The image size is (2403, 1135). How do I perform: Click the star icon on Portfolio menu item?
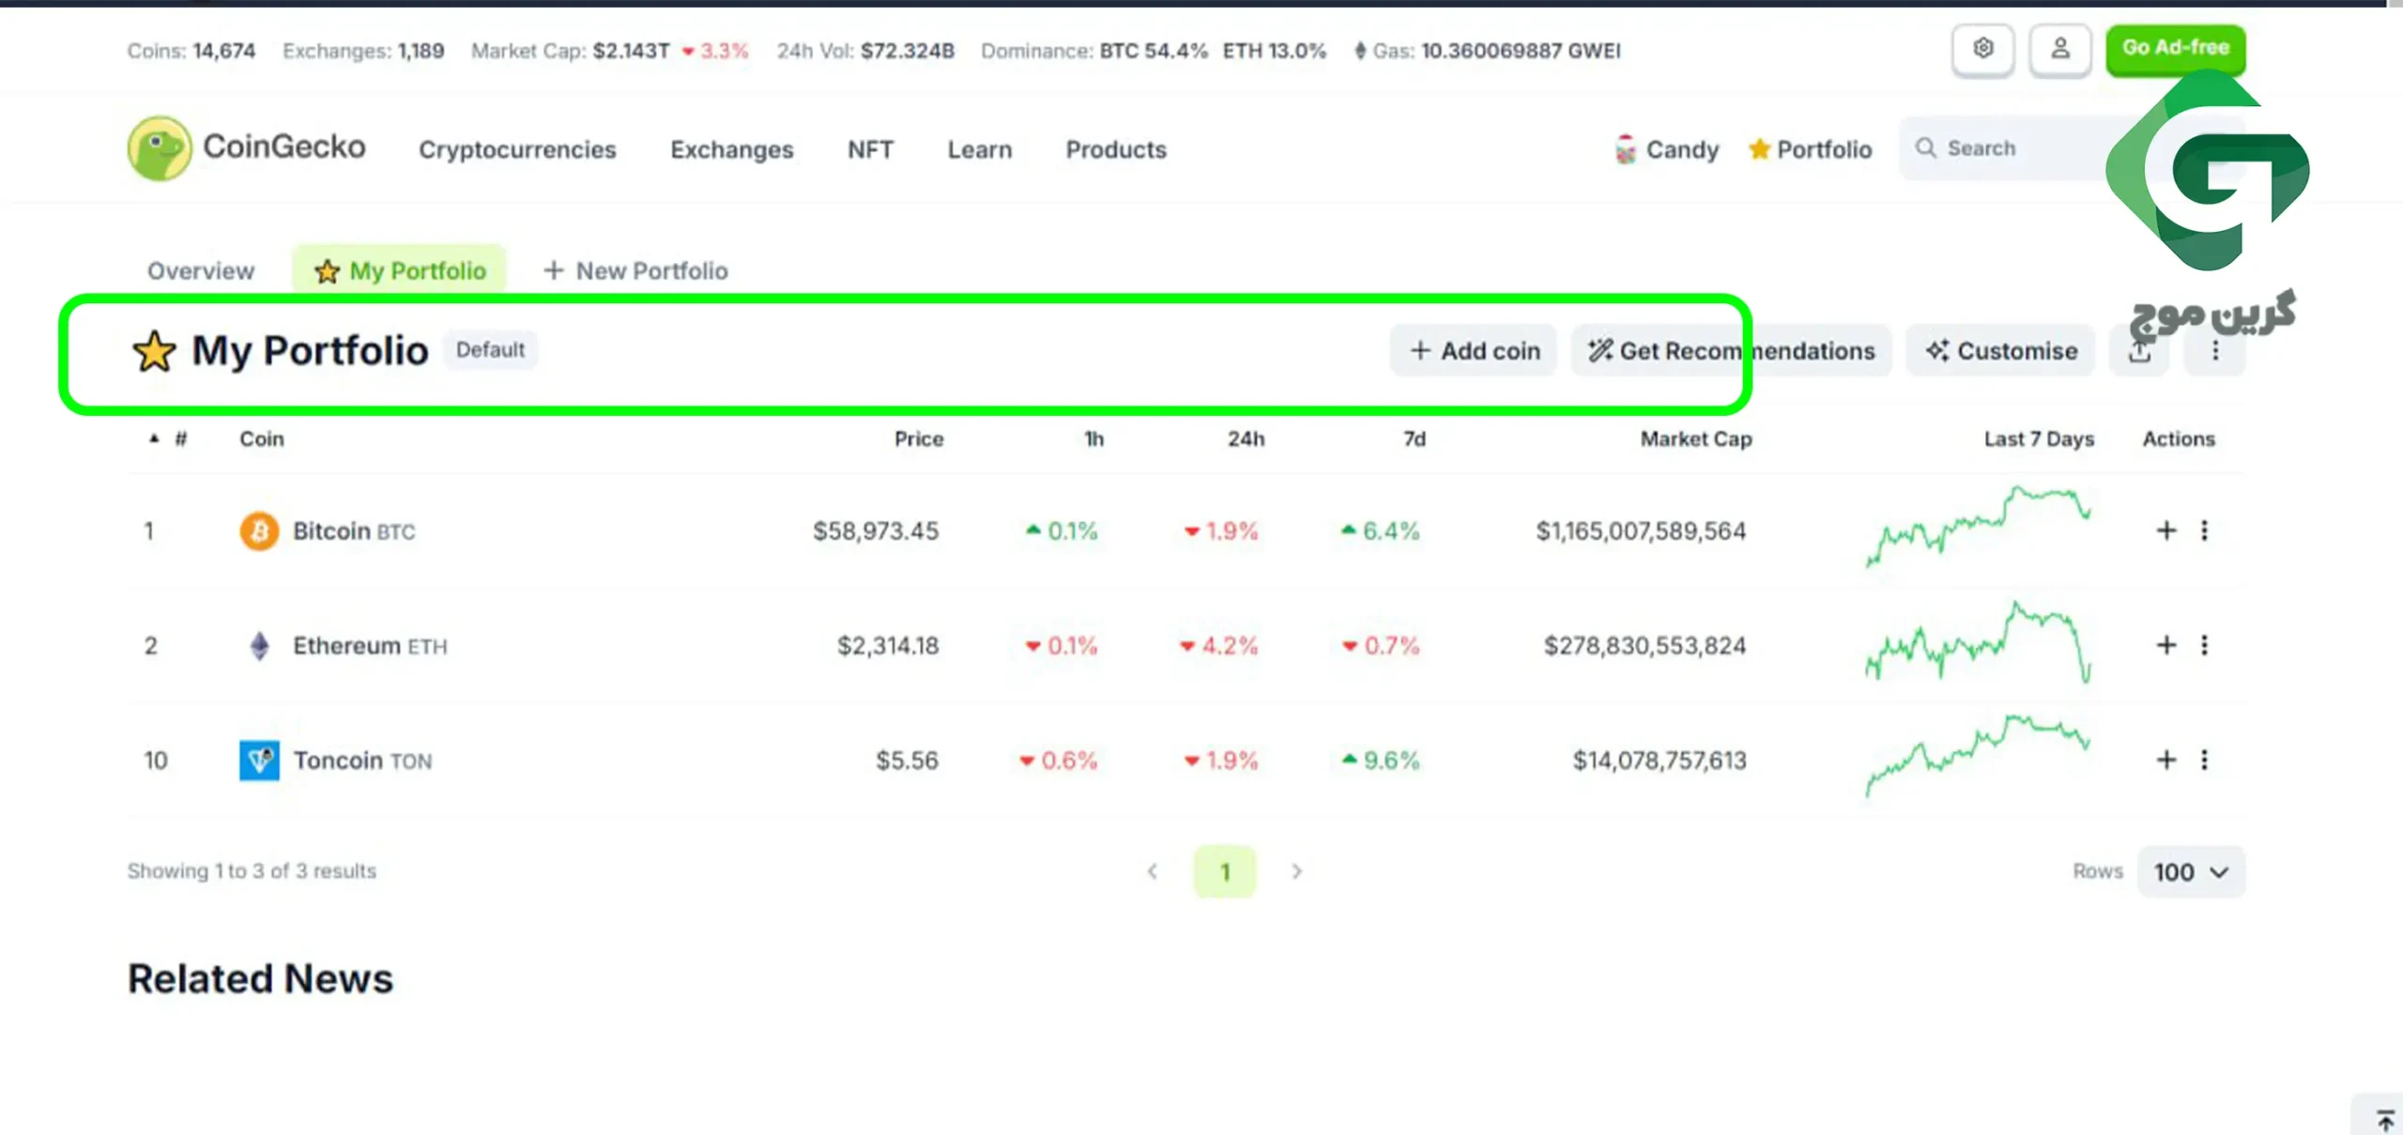[x=1758, y=148]
